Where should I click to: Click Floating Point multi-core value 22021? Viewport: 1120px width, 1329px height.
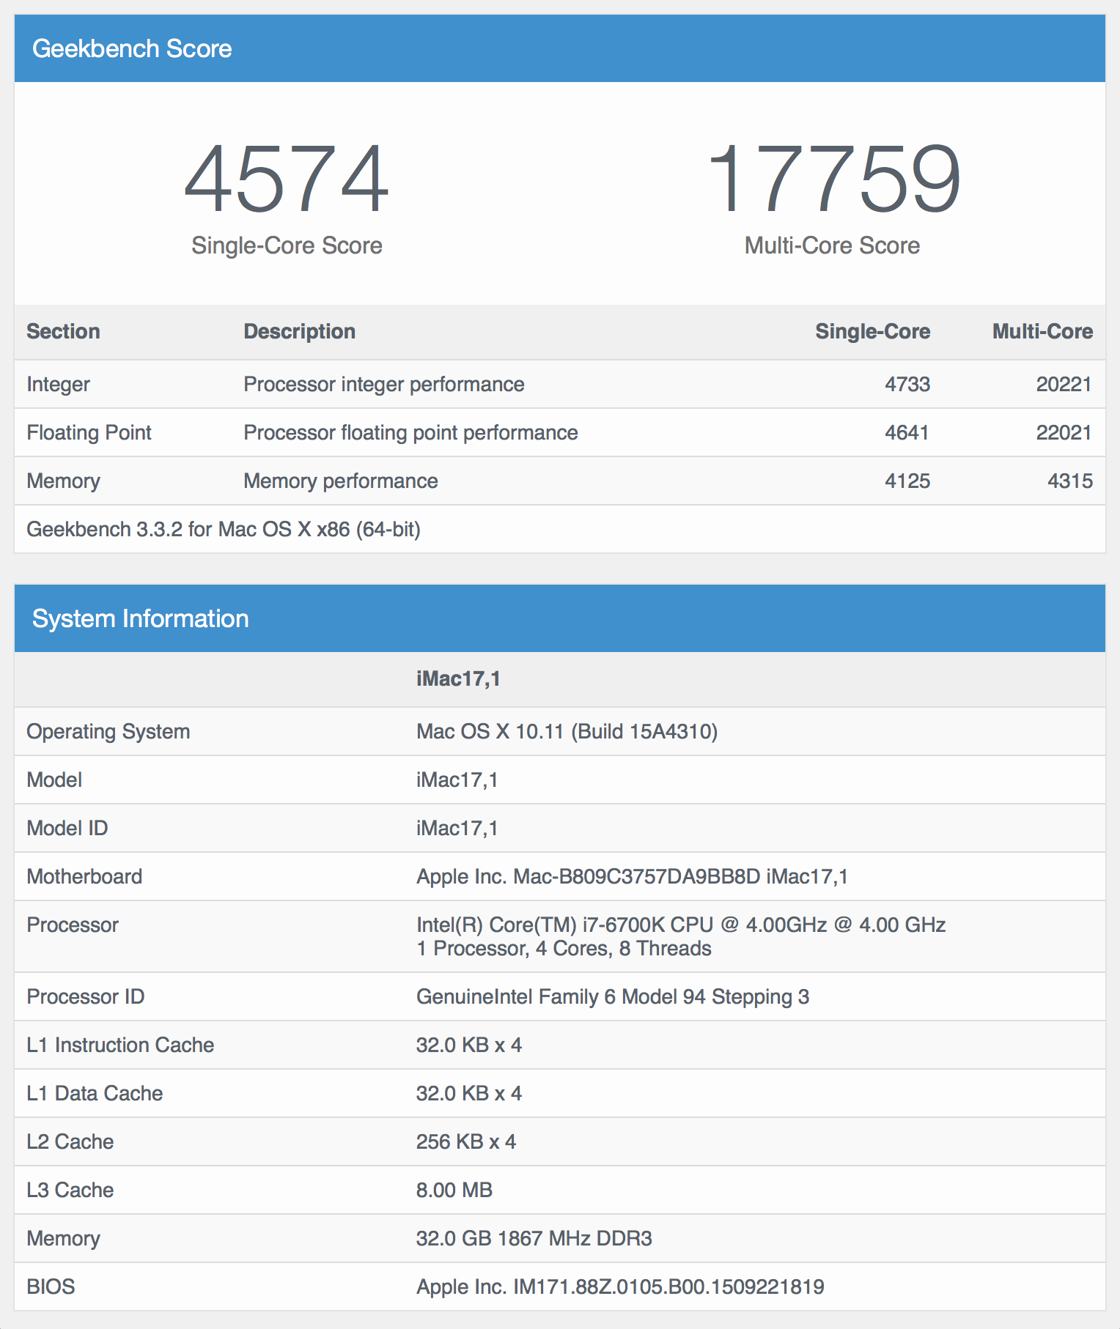click(1064, 432)
